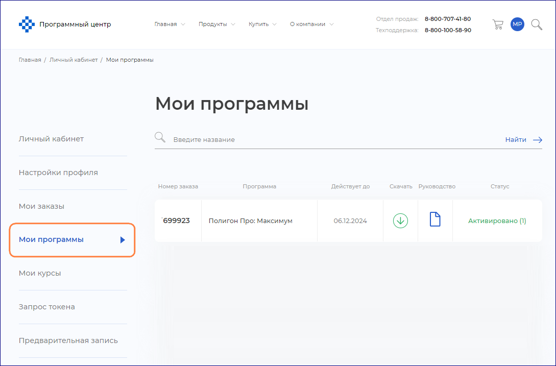Expand the Продукты dropdown menu

[x=216, y=25]
